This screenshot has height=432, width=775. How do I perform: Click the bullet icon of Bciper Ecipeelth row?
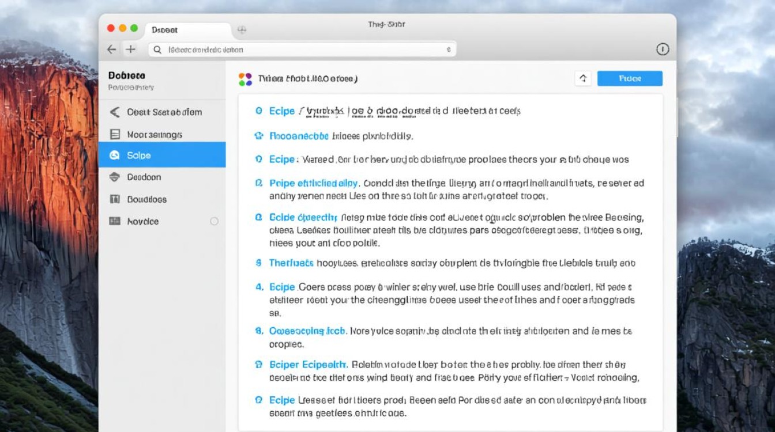pos(259,365)
